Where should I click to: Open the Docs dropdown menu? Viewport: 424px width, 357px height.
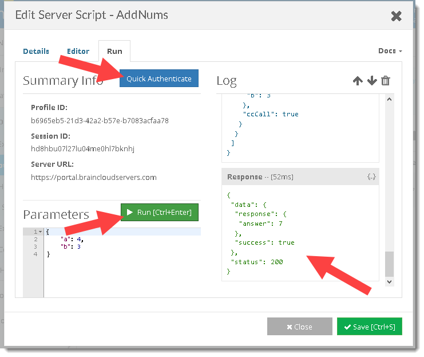pos(390,51)
